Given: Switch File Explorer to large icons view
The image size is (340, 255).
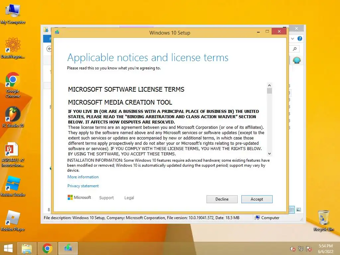Looking at the screenshot, I should click(x=298, y=210).
